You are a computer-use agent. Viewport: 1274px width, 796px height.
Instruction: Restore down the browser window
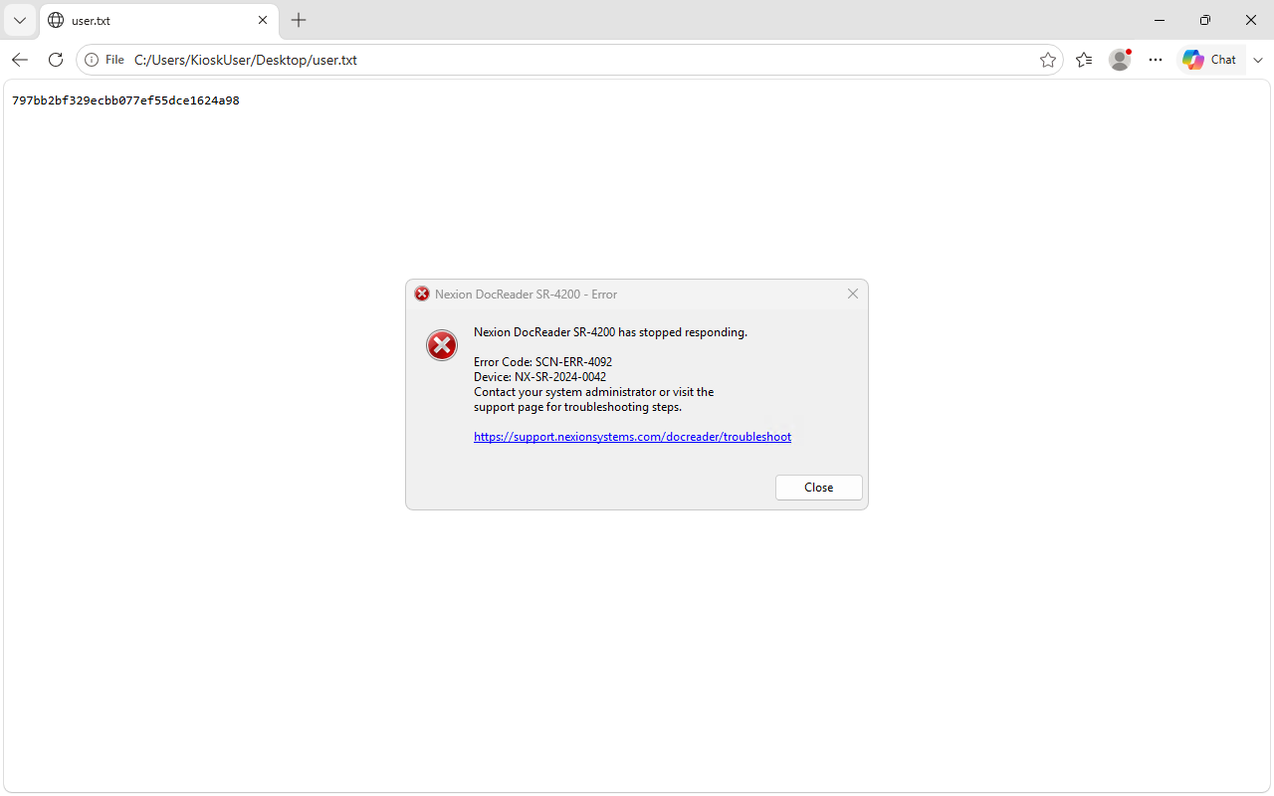pyautogui.click(x=1205, y=20)
